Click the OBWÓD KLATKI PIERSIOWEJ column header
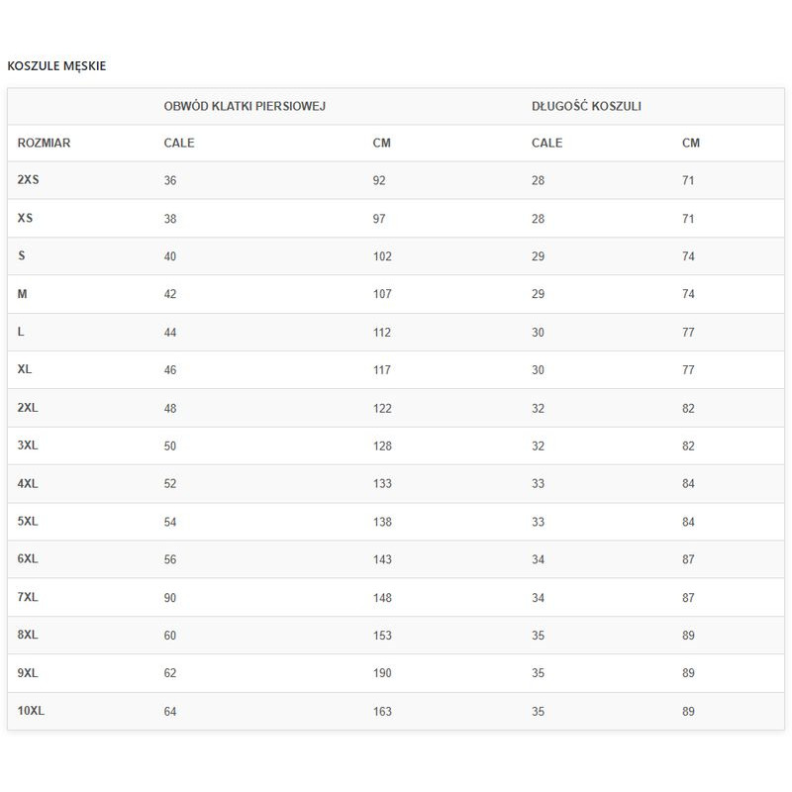 pyautogui.click(x=245, y=106)
